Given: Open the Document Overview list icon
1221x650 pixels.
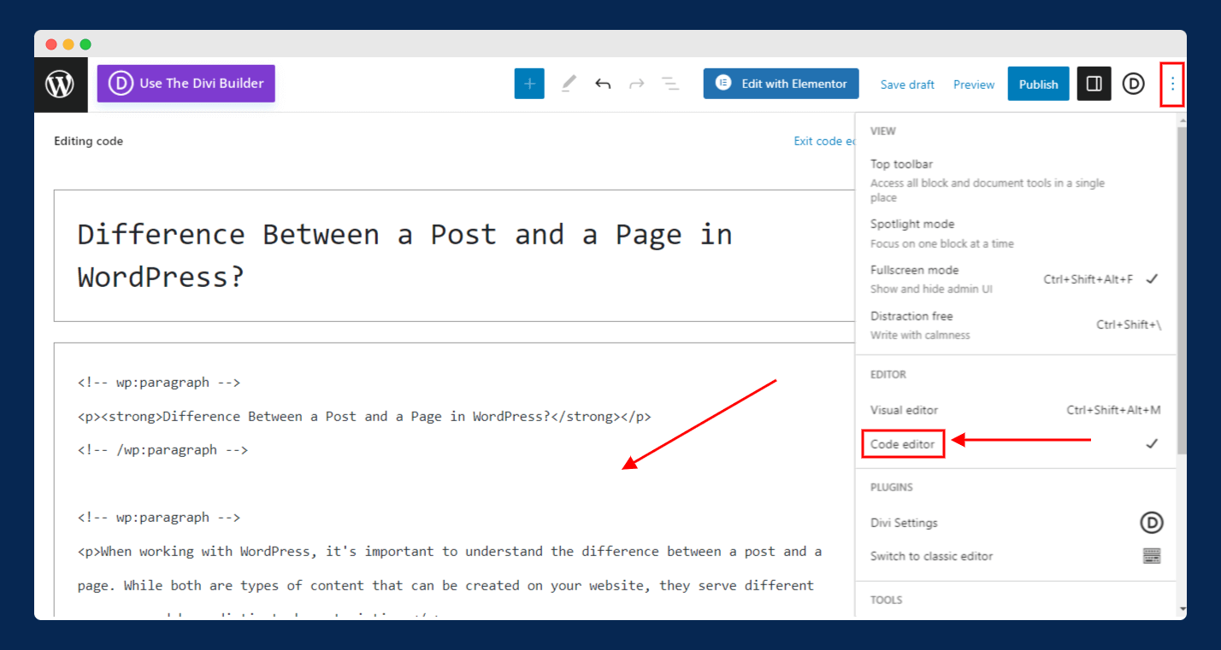Looking at the screenshot, I should click(670, 84).
